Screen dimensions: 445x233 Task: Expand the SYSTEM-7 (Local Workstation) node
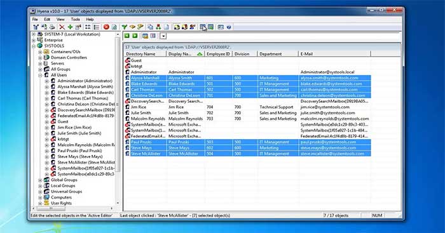tap(34, 34)
